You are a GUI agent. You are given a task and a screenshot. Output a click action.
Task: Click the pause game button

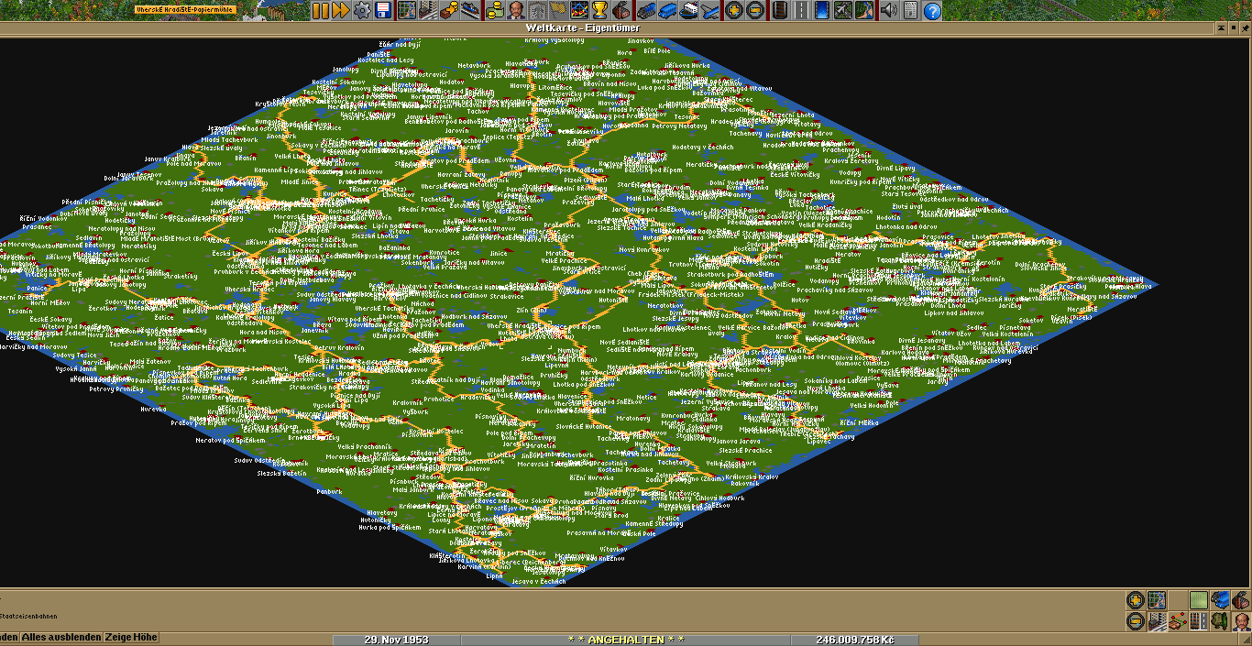point(320,10)
